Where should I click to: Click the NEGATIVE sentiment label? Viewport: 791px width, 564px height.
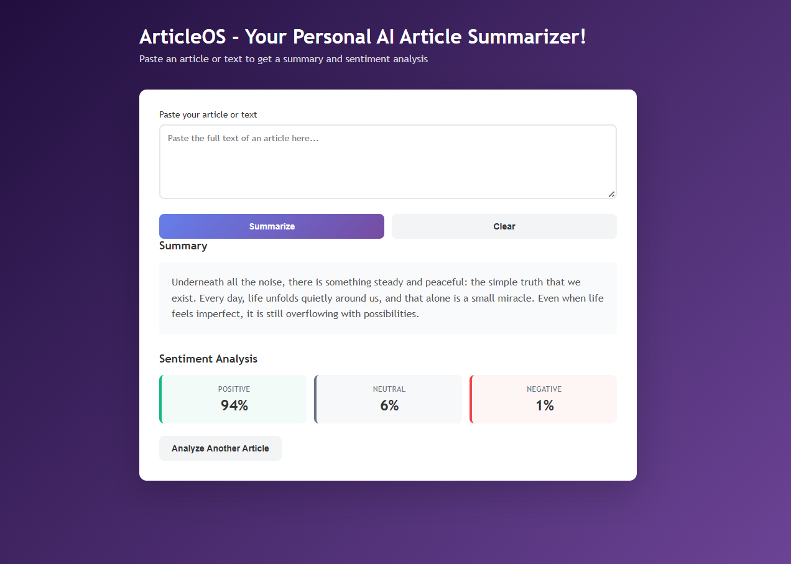(x=544, y=389)
